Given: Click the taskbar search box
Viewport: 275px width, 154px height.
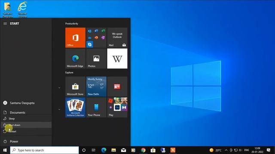Looking at the screenshot, I should (x=44, y=150).
